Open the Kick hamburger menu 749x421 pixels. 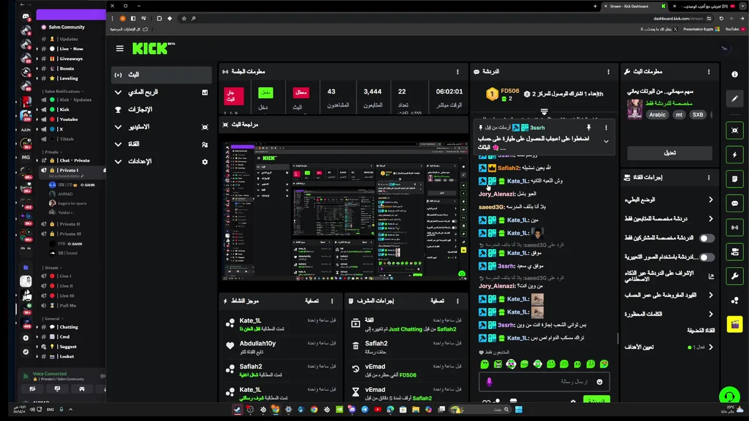120,49
